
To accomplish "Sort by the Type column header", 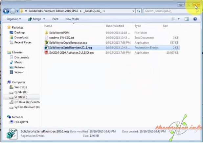I will coord(138,26).
